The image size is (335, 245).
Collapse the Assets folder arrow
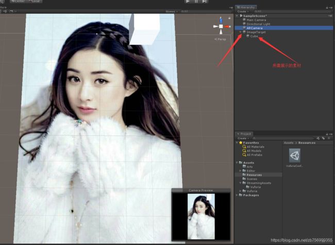tap(237, 163)
